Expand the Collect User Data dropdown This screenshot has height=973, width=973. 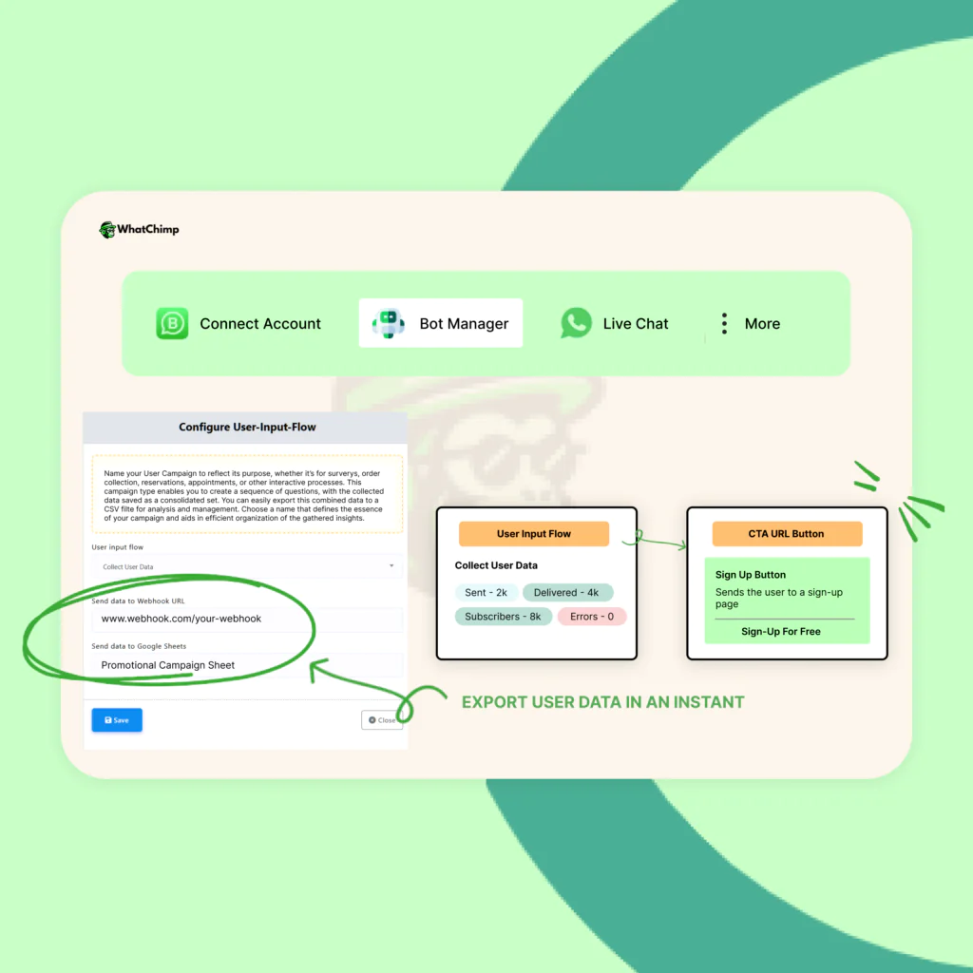point(247,567)
